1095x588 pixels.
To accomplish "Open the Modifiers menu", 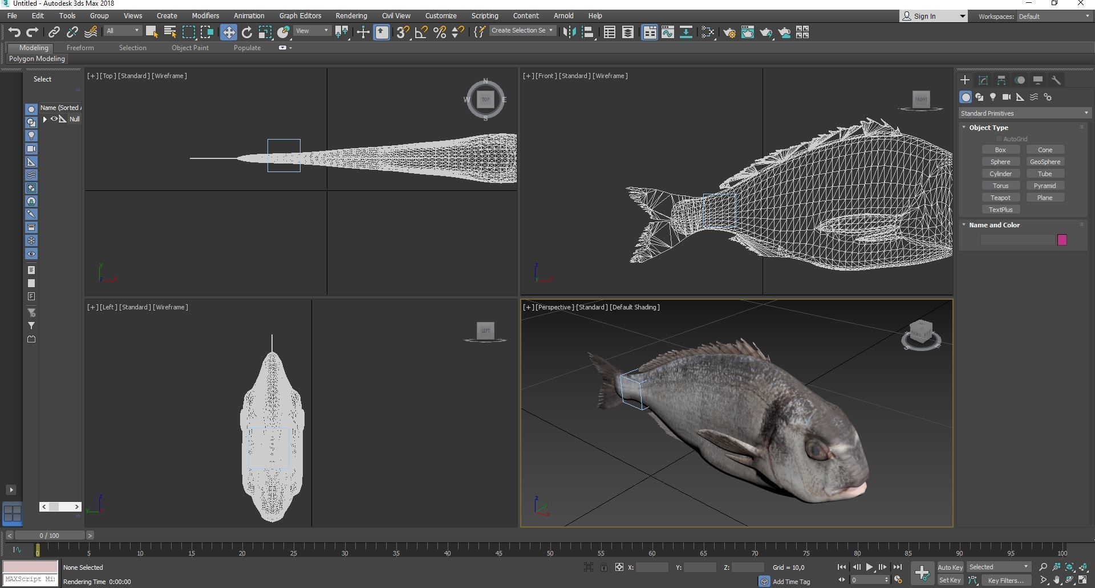I will click(205, 15).
